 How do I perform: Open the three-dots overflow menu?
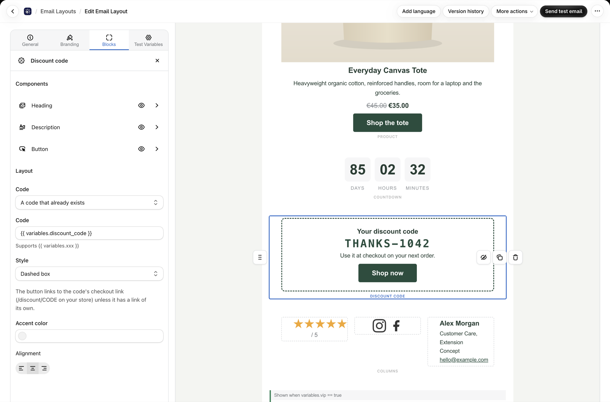[597, 11]
